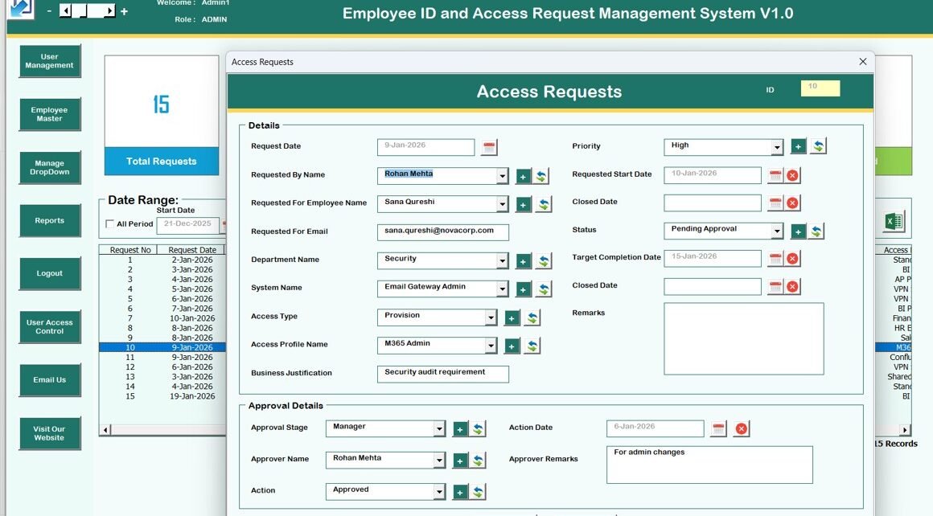
Task: Refresh the Status dropdown list
Action: point(816,231)
